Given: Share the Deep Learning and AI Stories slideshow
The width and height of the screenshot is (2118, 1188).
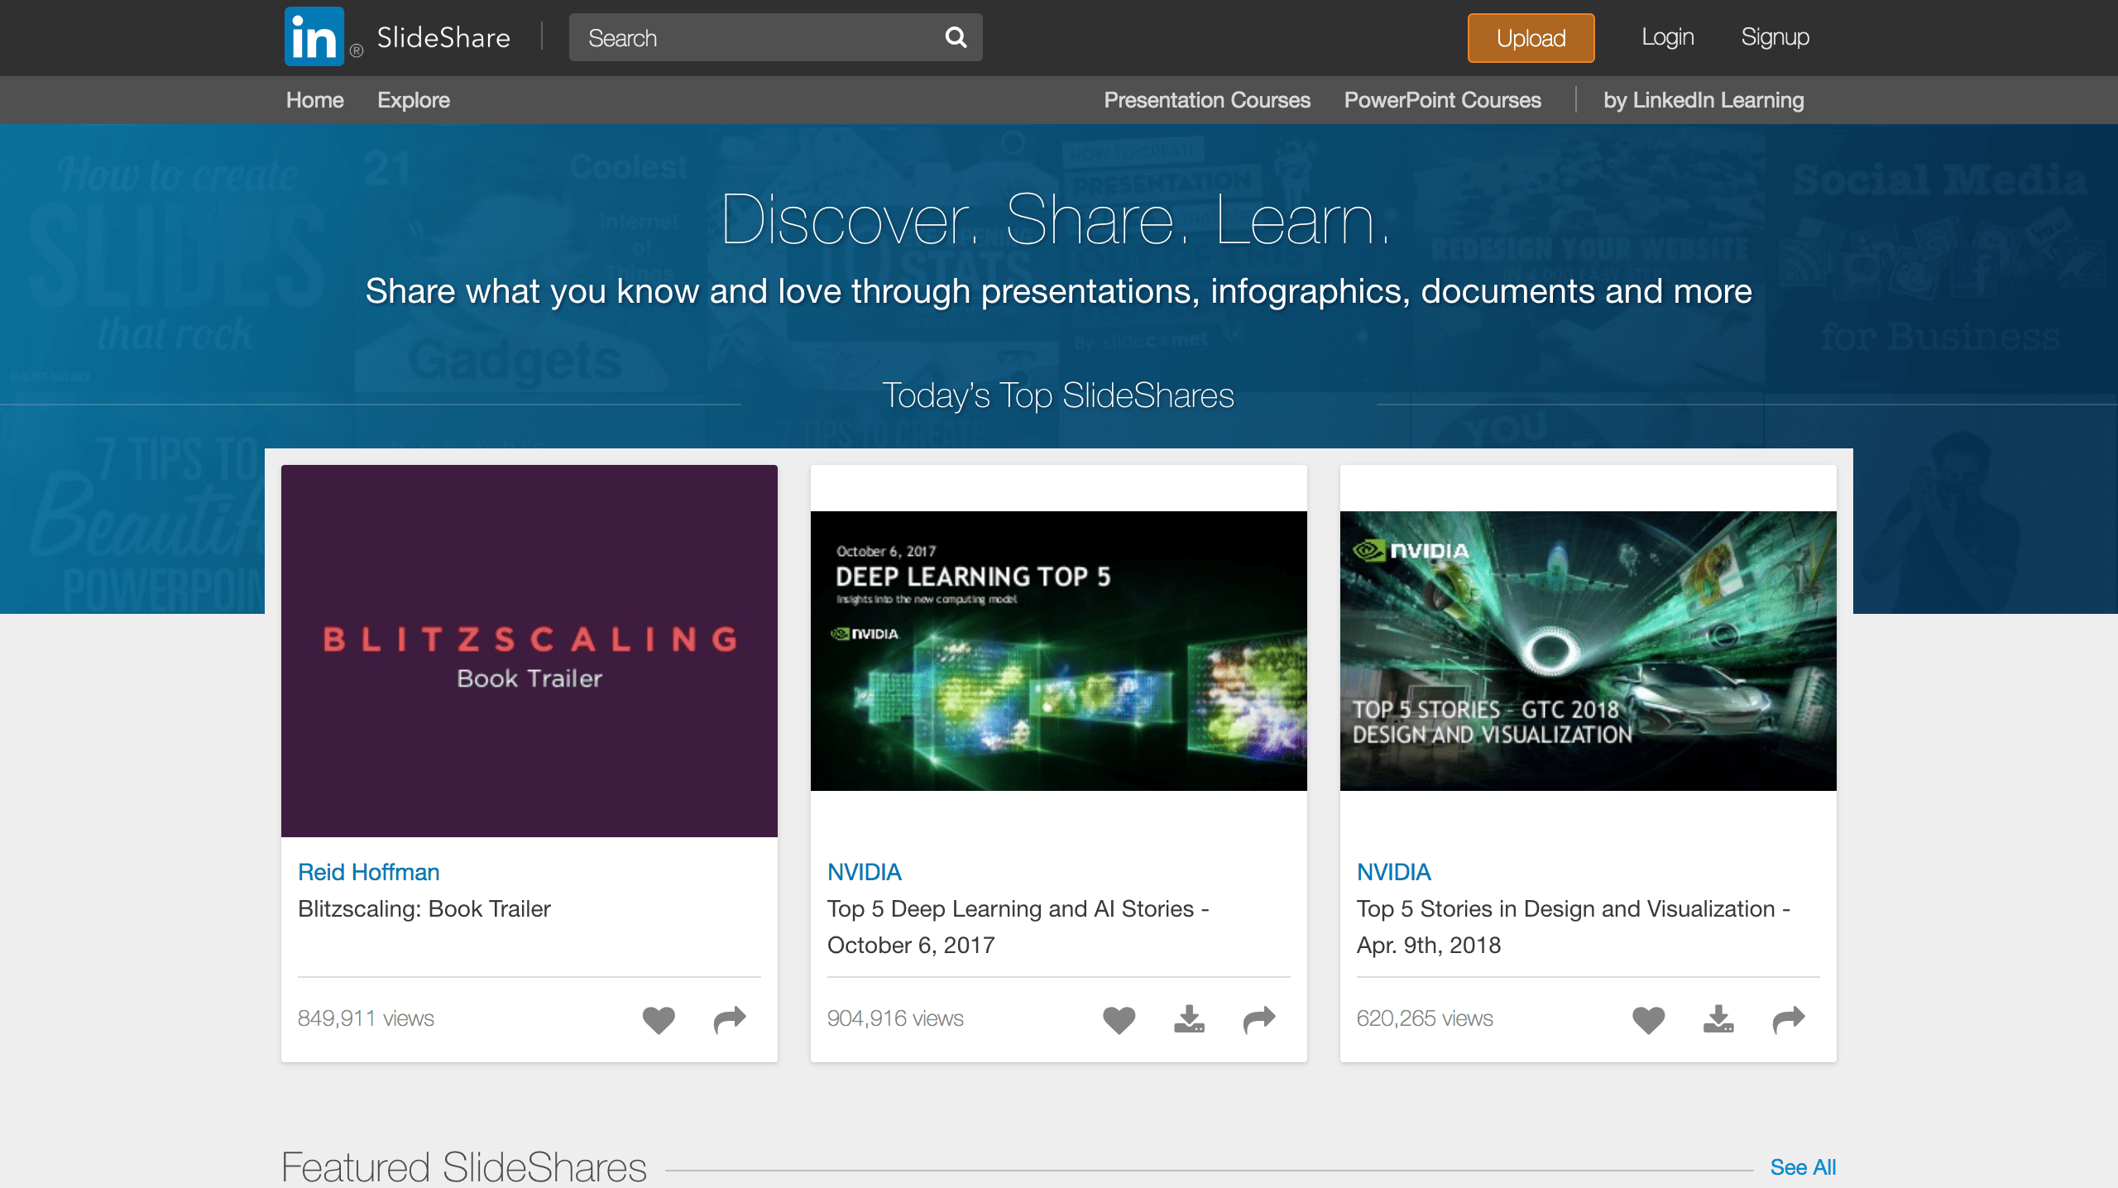Looking at the screenshot, I should (1259, 1019).
